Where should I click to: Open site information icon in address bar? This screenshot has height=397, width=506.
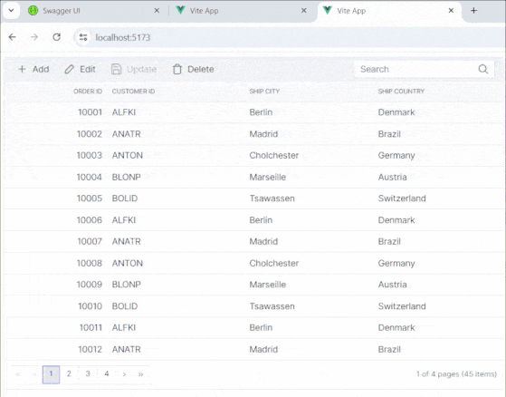83,37
